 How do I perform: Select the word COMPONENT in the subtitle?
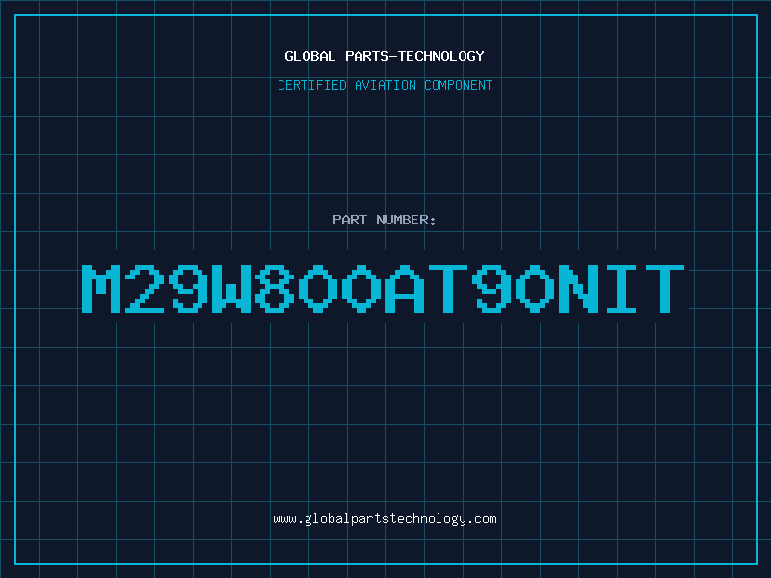(459, 85)
